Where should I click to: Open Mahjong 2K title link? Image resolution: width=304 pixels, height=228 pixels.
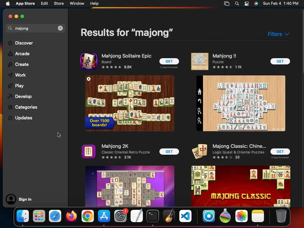(x=115, y=146)
